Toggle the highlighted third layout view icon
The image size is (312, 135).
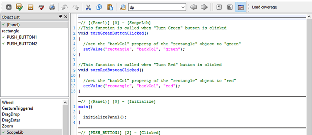point(241,7)
